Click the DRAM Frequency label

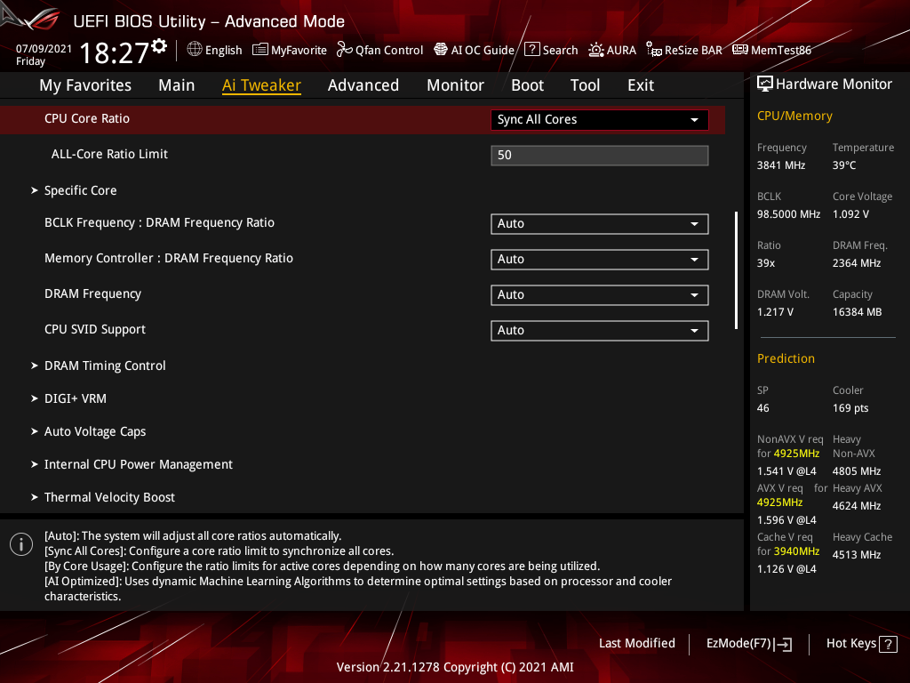click(x=92, y=293)
